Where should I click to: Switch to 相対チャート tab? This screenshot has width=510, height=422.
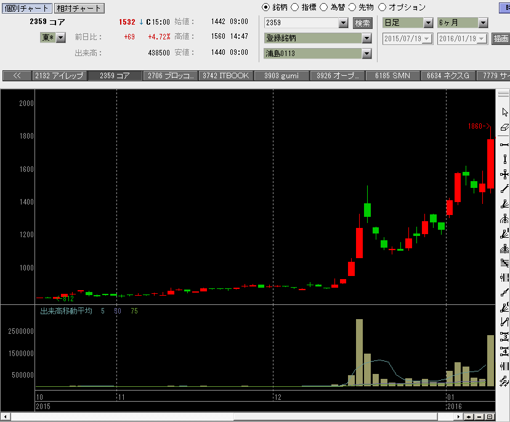point(79,8)
